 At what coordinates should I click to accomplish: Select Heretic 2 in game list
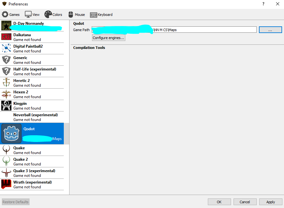pyautogui.click(x=32, y=83)
